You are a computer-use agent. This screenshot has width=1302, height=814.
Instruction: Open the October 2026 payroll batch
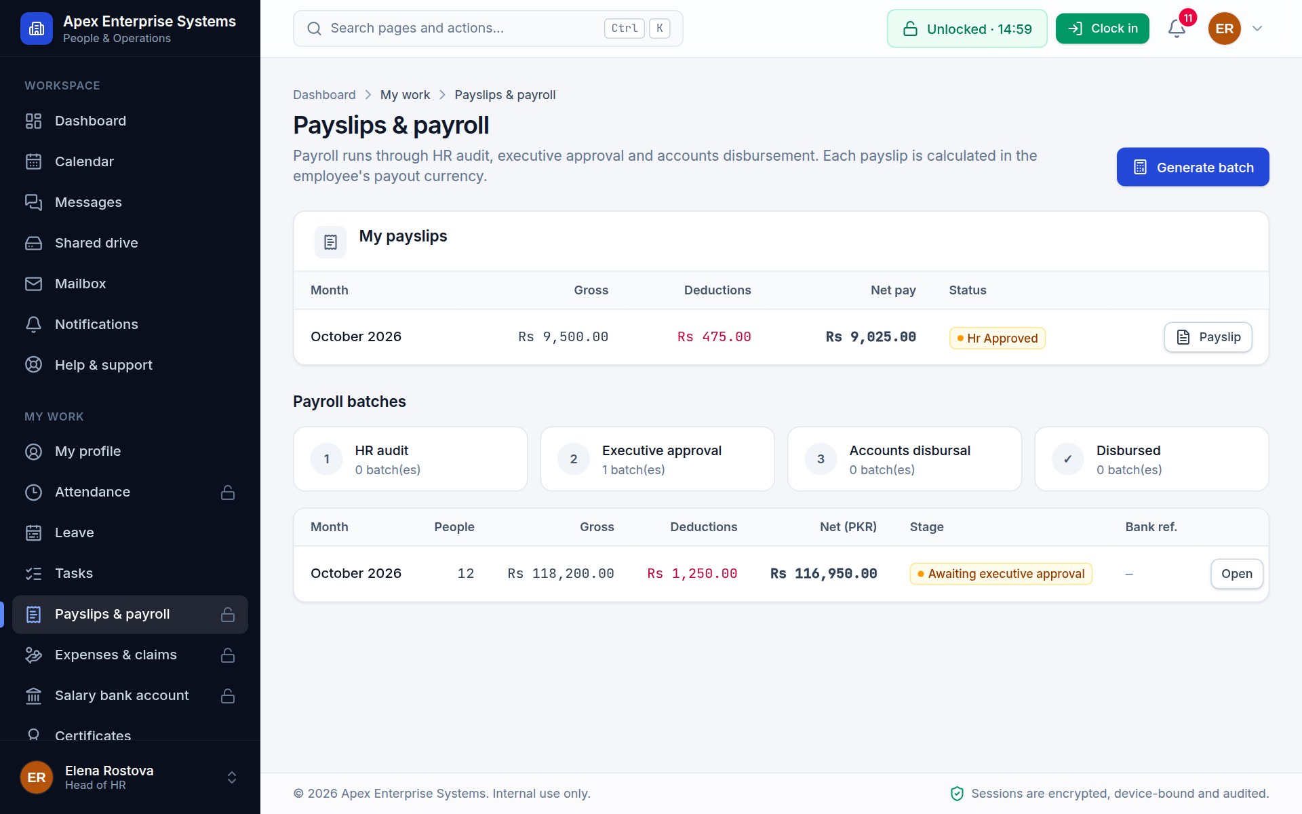tap(1236, 574)
